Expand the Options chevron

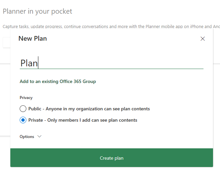pyautogui.click(x=39, y=136)
